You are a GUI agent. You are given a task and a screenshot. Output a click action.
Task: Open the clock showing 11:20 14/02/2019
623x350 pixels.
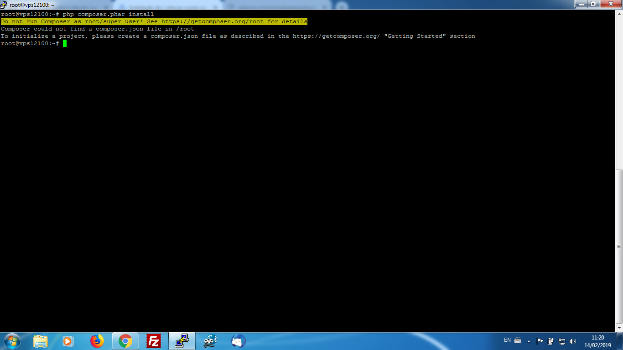[598, 341]
